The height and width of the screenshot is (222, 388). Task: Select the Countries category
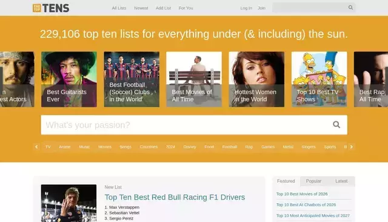(x=149, y=147)
